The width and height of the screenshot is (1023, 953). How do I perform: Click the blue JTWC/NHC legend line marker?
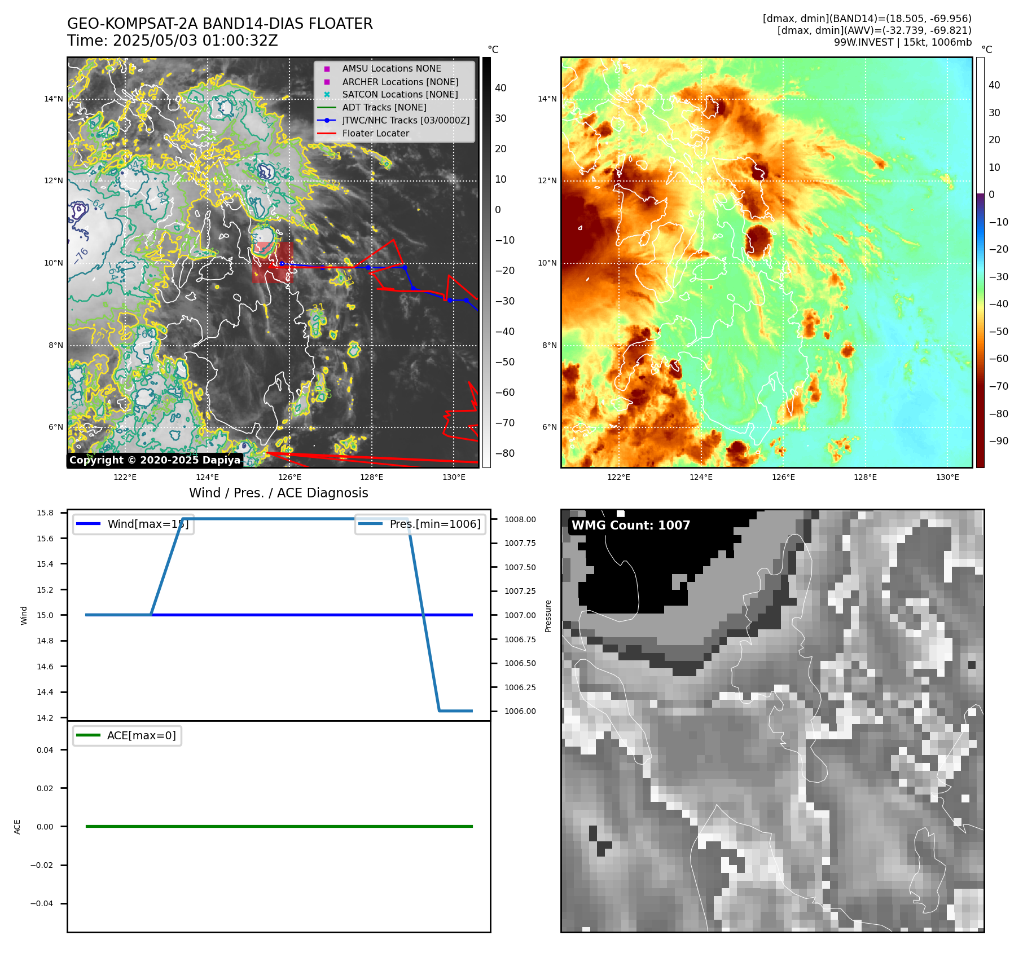click(327, 120)
